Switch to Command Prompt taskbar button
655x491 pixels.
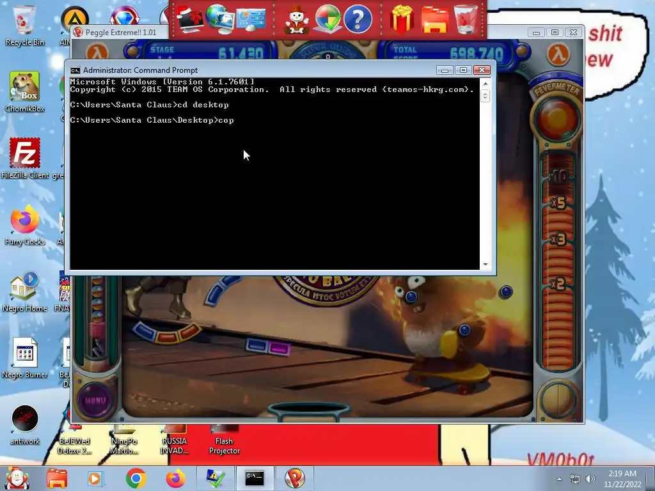click(255, 478)
